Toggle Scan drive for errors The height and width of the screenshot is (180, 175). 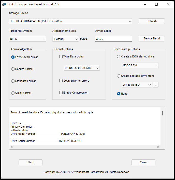click(61, 81)
